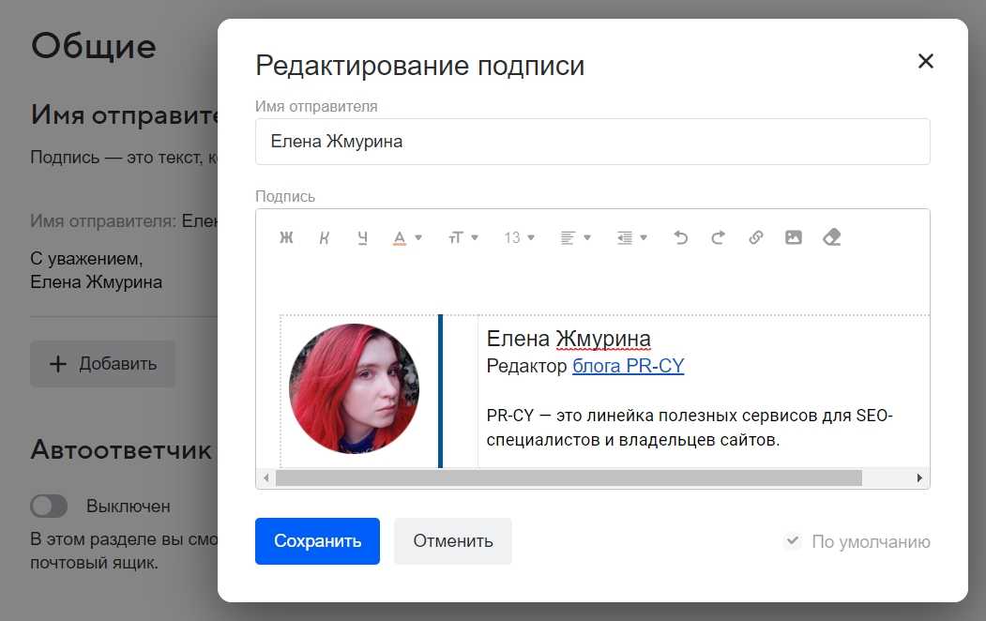
Task: Click the Сохранить button
Action: pyautogui.click(x=317, y=541)
